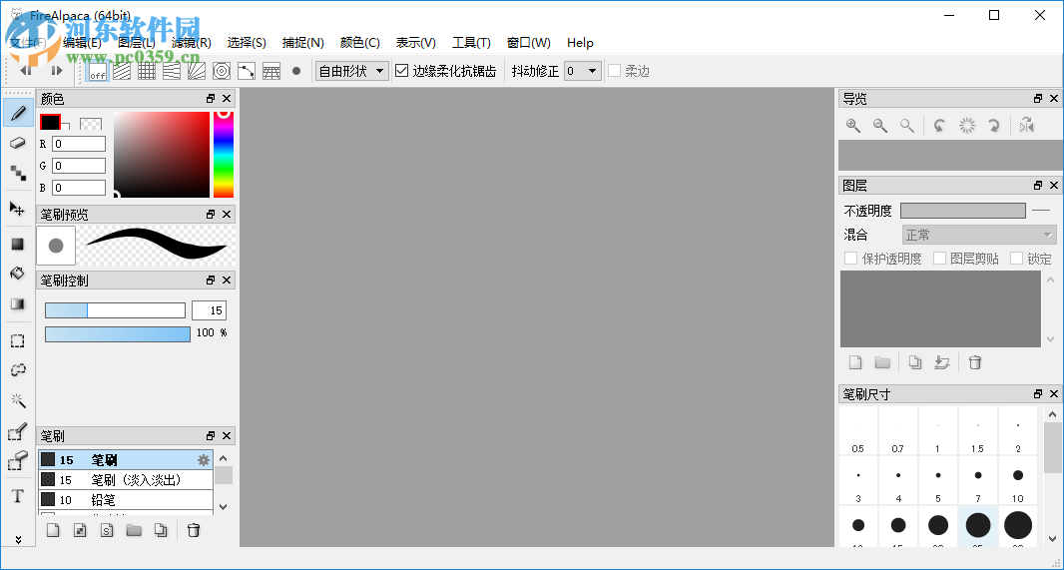Delete brush with the 笔刷 panel trash icon
This screenshot has width=1064, height=570.
(x=194, y=530)
